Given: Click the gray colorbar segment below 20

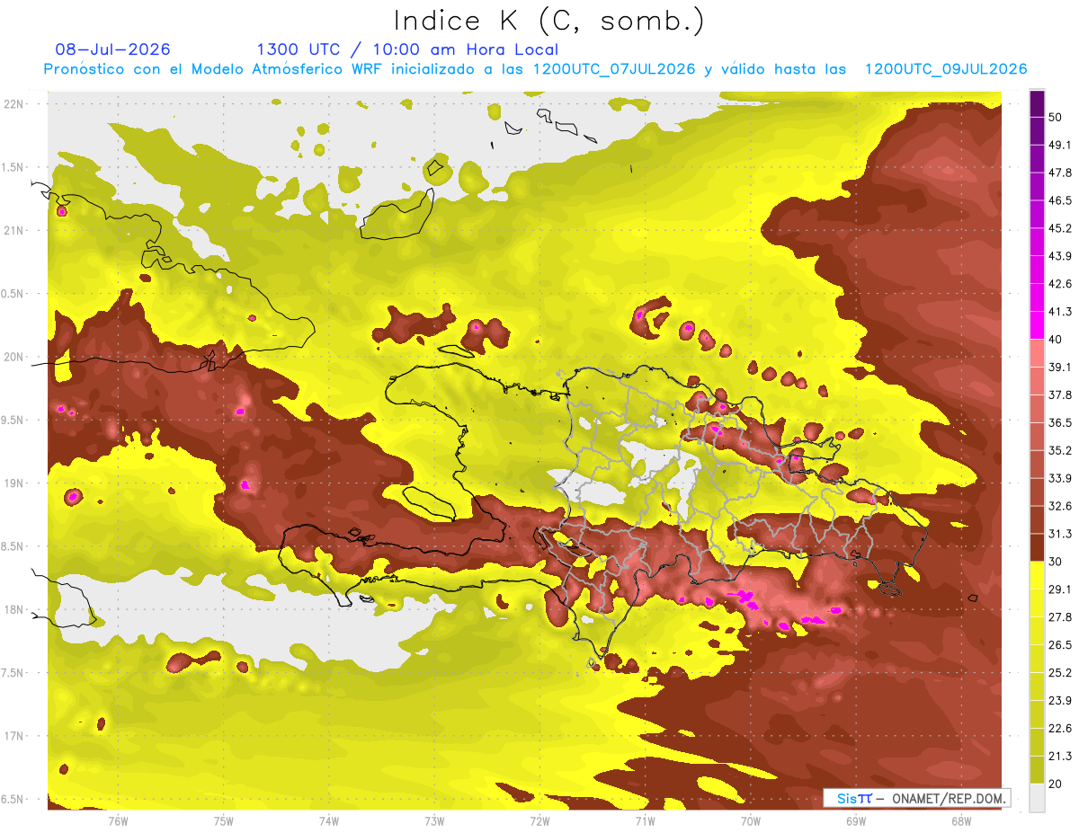Looking at the screenshot, I should click(1037, 798).
